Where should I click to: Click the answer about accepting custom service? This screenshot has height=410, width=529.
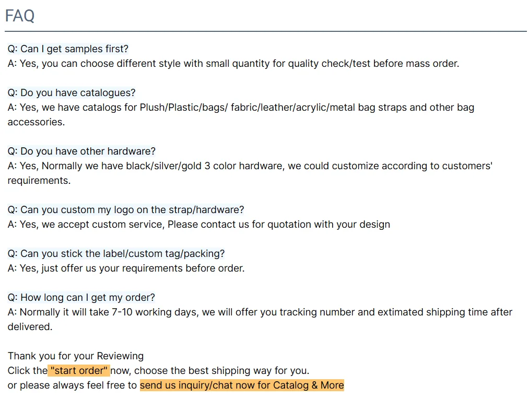(199, 224)
